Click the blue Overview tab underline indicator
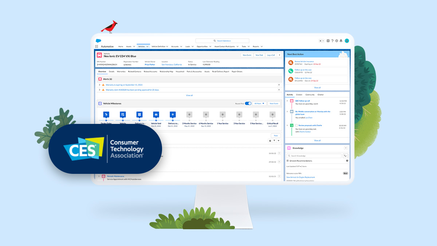The image size is (437, 246). (x=103, y=73)
